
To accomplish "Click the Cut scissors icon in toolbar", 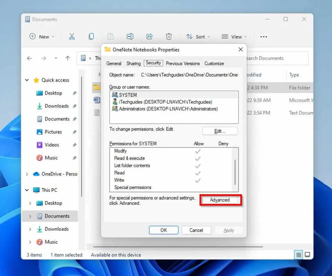I will 72,37.
